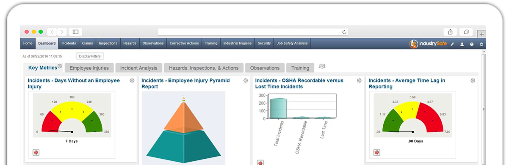Screen dimensions: 509x165
Task: Open gear settings for Average Time Lag widget
Action: (x=473, y=80)
